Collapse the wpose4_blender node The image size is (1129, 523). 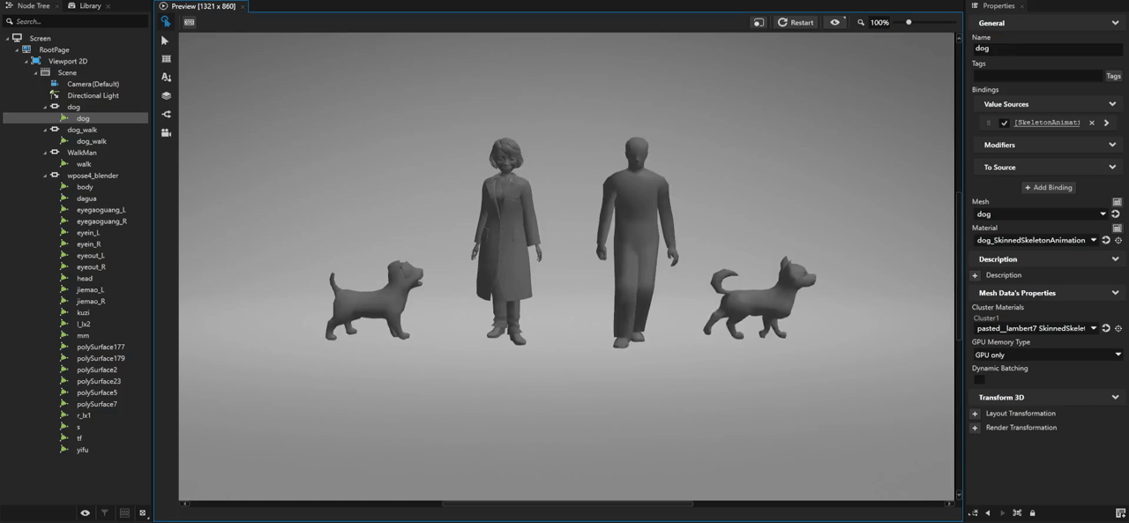(46, 176)
